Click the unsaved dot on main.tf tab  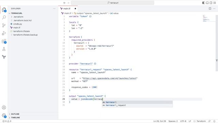coord(75,9)
